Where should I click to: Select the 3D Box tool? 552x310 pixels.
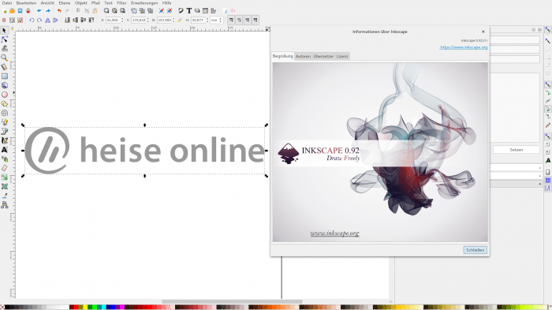(x=5, y=85)
